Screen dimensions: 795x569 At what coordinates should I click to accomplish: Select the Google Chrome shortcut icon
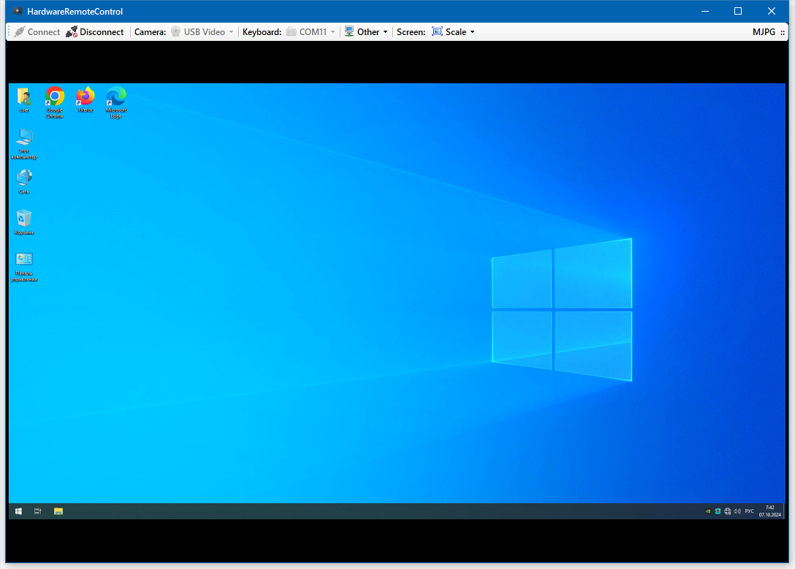coord(55,102)
